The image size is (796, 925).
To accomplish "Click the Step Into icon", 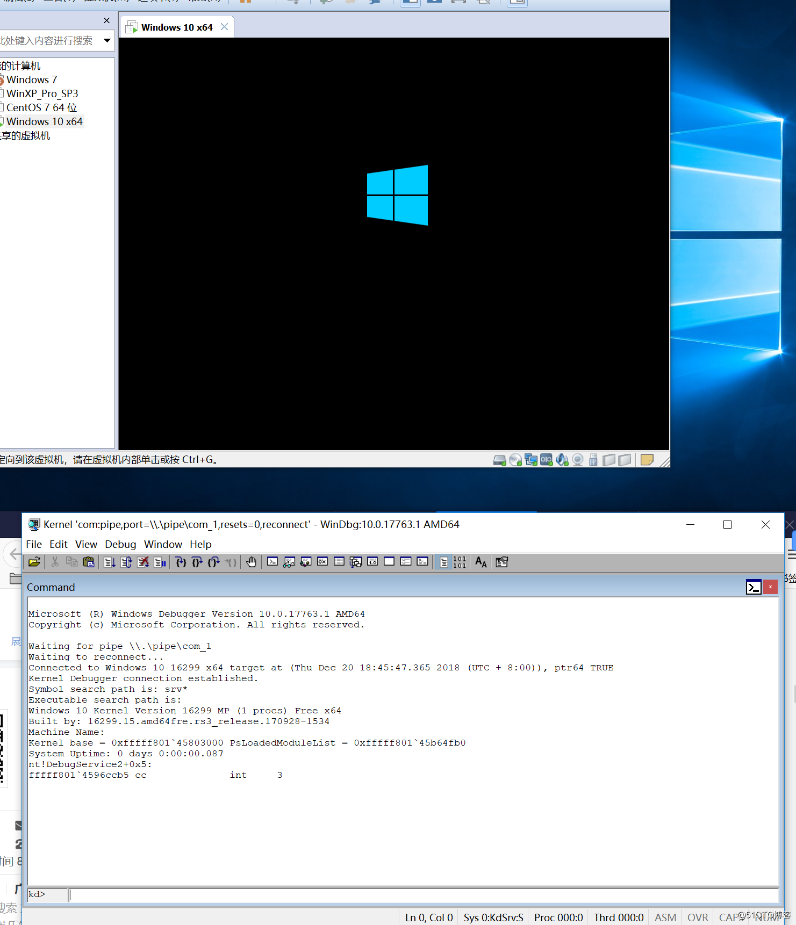I will pyautogui.click(x=181, y=562).
